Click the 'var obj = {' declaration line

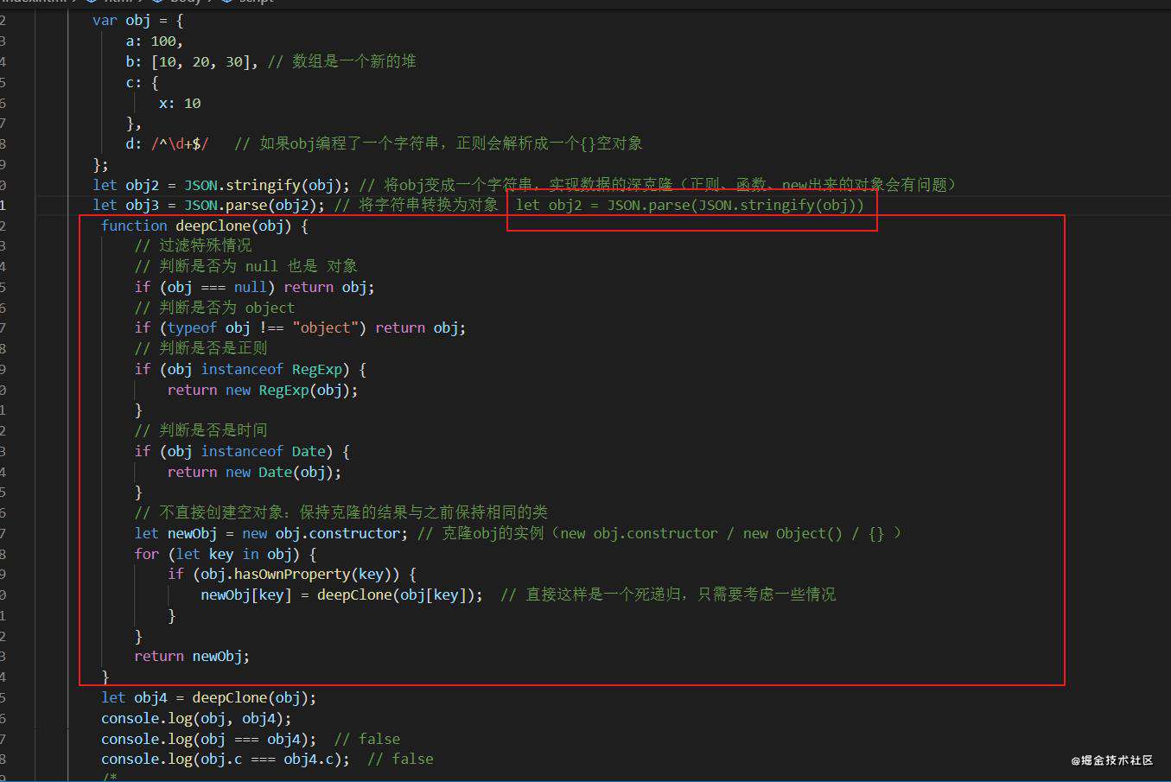pos(137,20)
